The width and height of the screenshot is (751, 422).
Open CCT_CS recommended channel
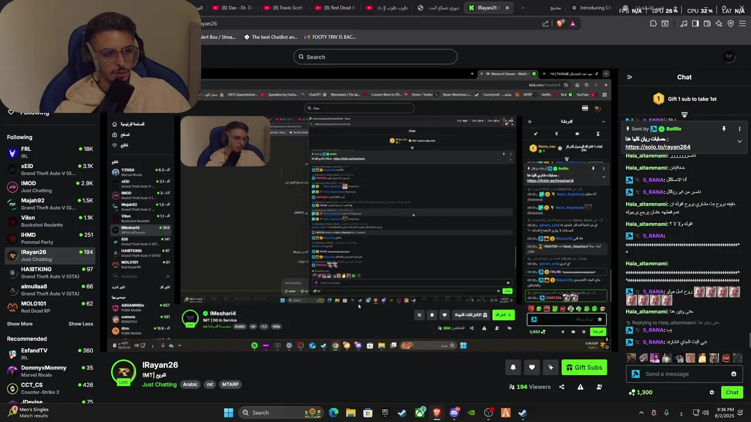(x=50, y=389)
